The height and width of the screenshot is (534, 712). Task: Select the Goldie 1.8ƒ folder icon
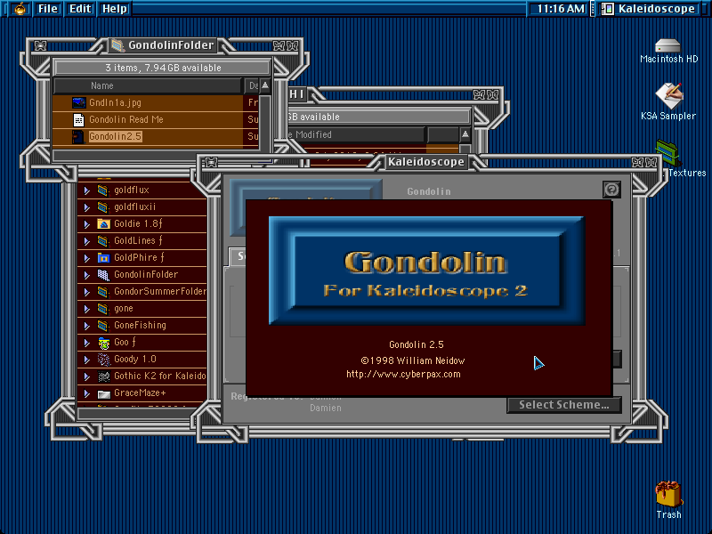click(x=103, y=224)
